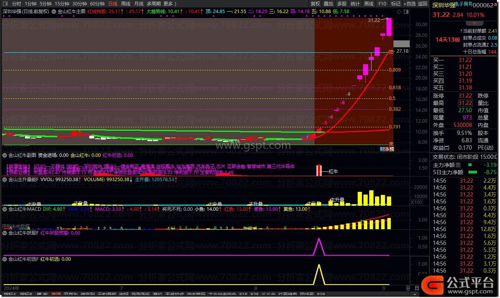Open the 金山主升量能F indicator dropdown
The height and width of the screenshot is (298, 500).
[x=5, y=179]
